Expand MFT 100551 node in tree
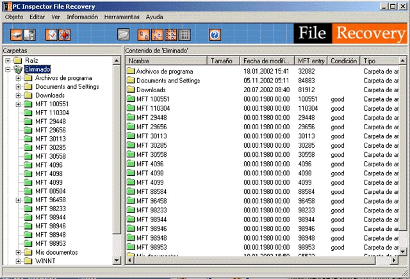This screenshot has width=410, height=279. point(19,104)
